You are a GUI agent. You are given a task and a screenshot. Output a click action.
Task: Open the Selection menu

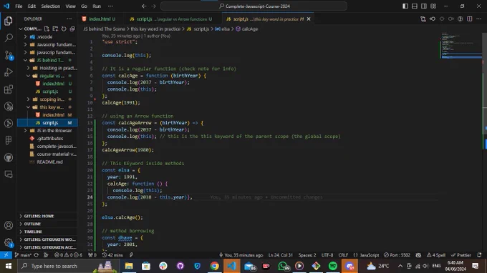click(x=51, y=6)
